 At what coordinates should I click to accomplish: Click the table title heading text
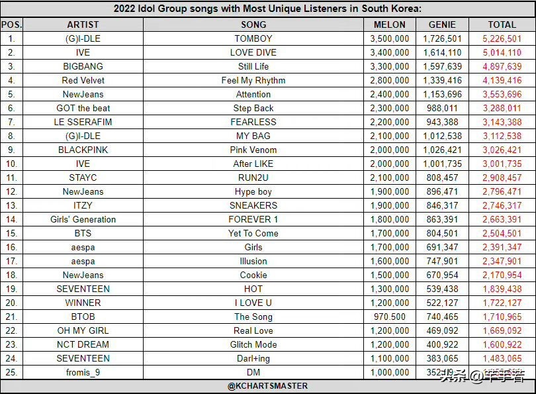coord(267,9)
